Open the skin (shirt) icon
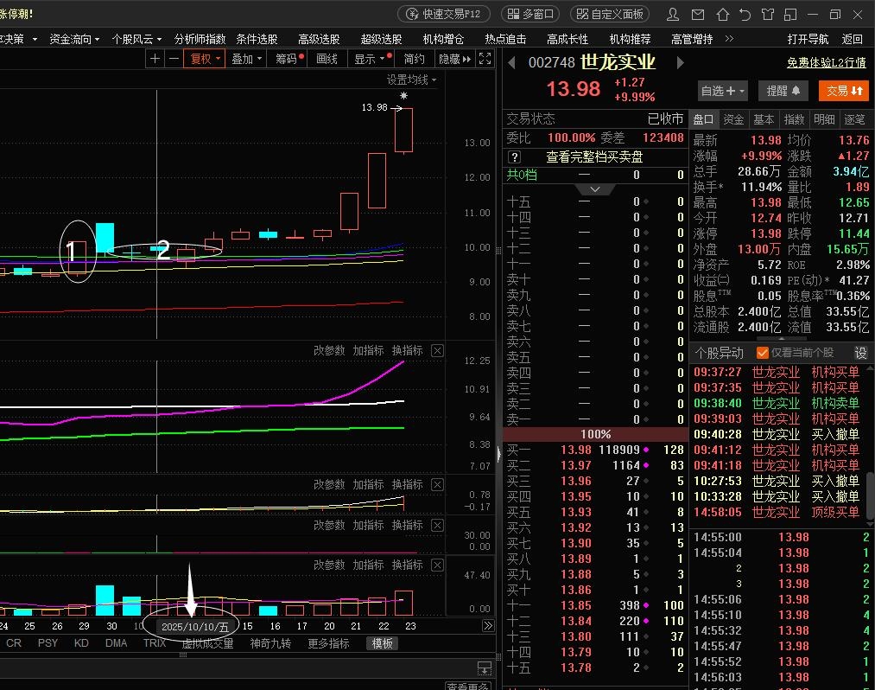Screen dimensions: 875x690 (768, 15)
